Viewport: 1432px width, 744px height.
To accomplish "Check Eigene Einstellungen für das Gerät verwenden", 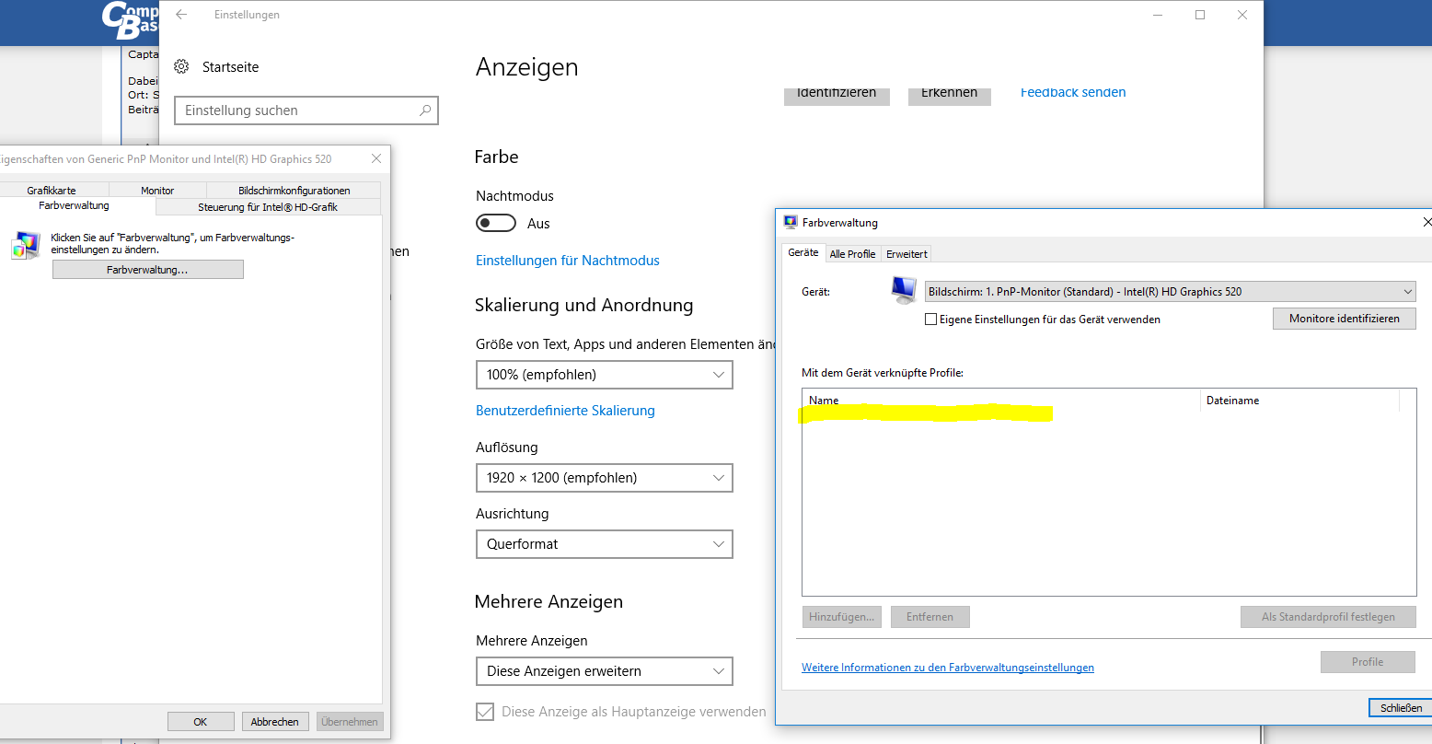I will 931,320.
